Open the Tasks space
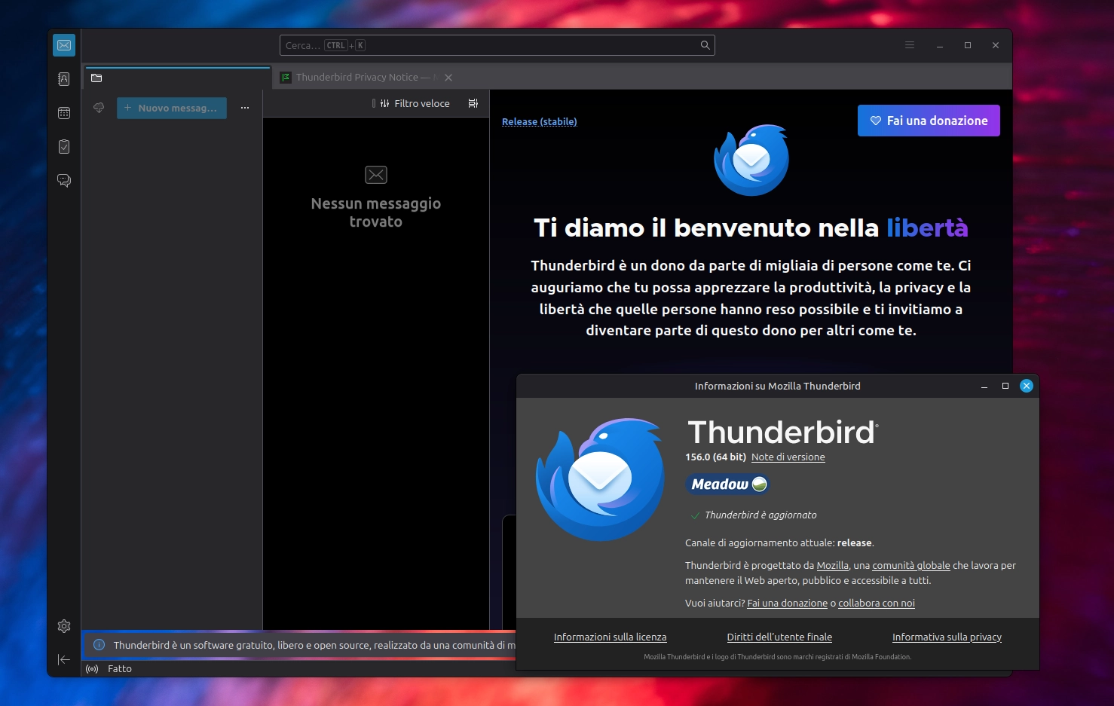1114x706 pixels. [x=64, y=147]
